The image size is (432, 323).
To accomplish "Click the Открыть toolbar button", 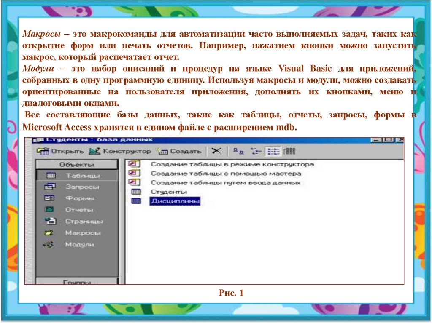I will click(60, 151).
